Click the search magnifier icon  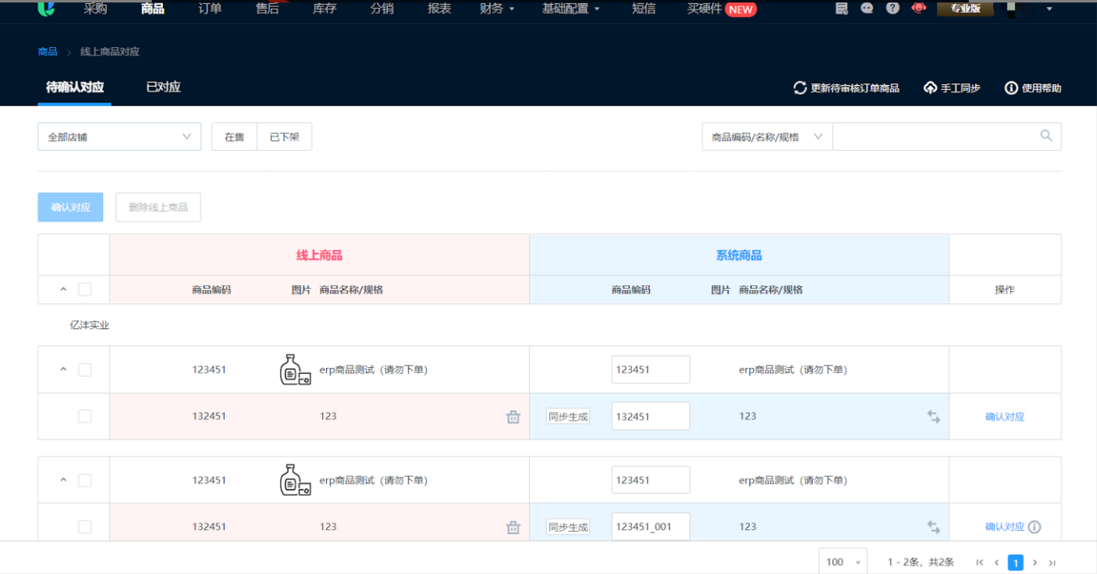pyautogui.click(x=1046, y=136)
